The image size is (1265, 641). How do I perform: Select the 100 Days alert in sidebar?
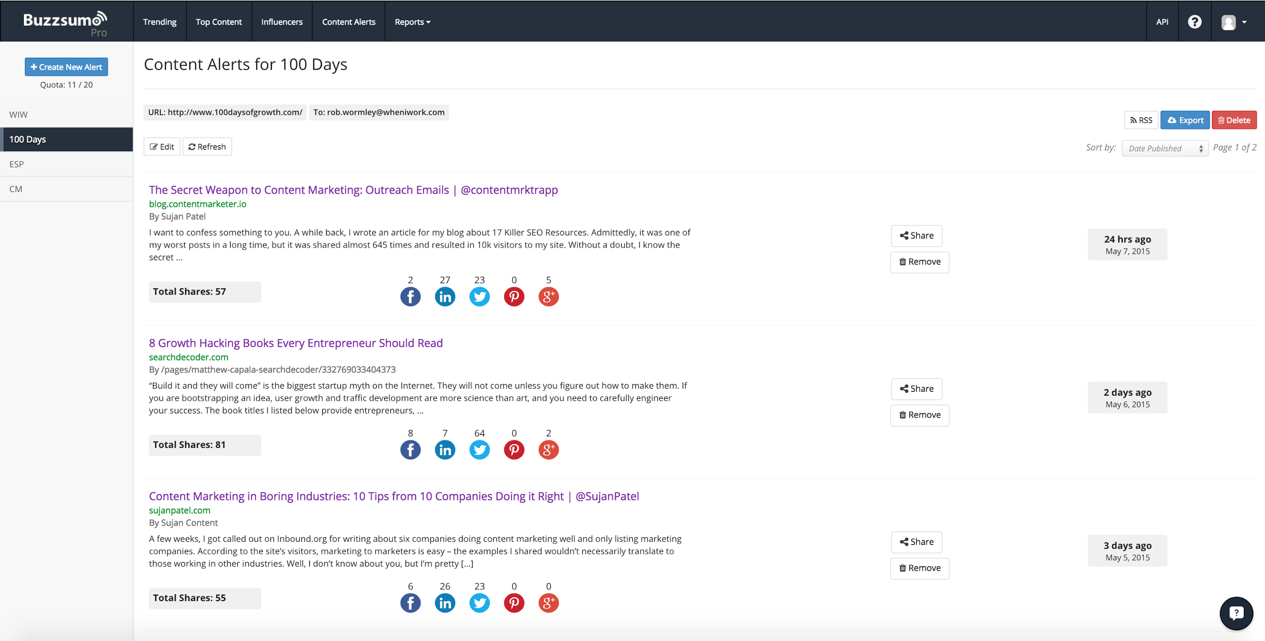(x=66, y=140)
